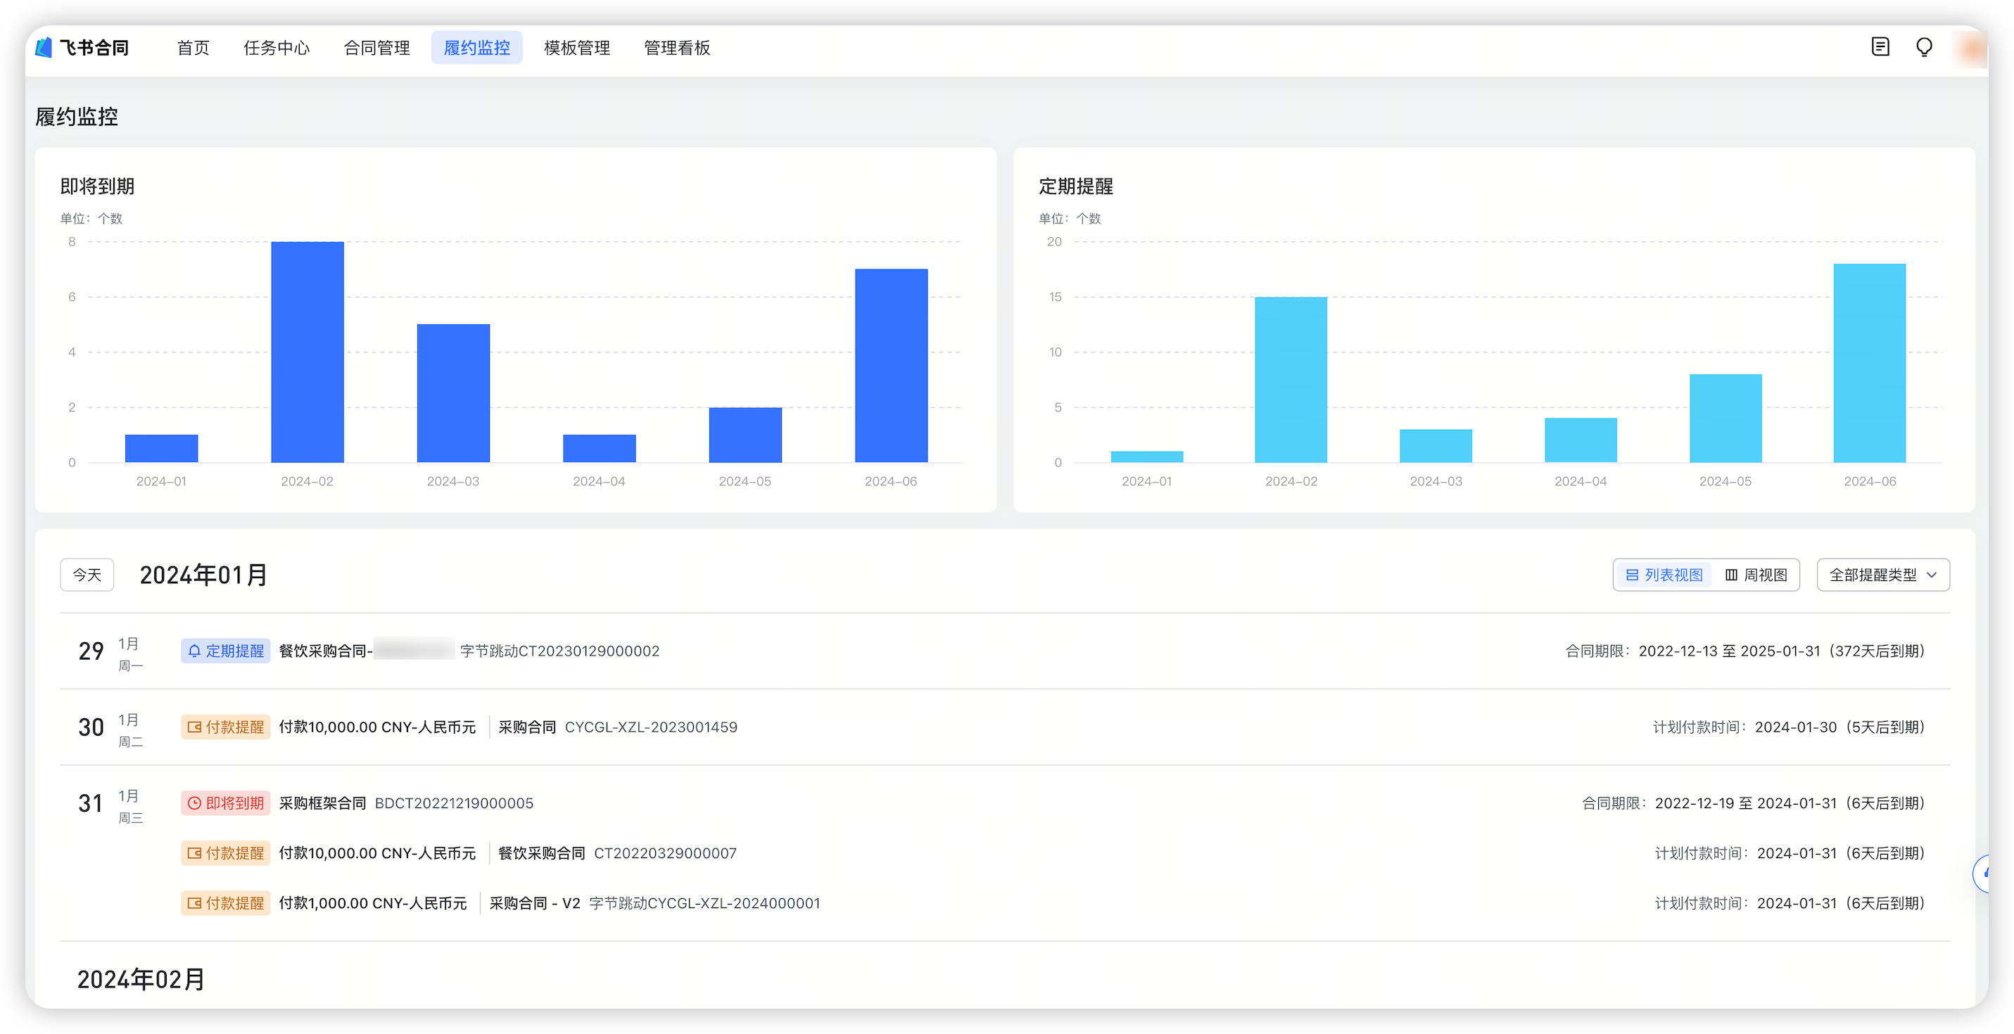Open the 管理看板 tab
The height and width of the screenshot is (1034, 2014).
click(676, 48)
